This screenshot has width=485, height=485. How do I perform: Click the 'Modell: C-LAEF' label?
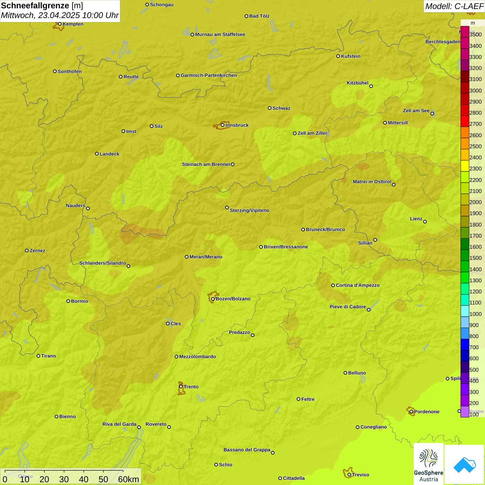pyautogui.click(x=454, y=6)
